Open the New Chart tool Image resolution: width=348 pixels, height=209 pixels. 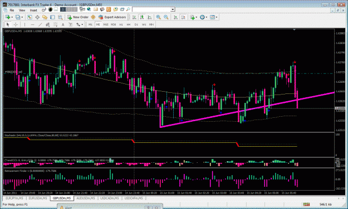[x=8, y=17]
